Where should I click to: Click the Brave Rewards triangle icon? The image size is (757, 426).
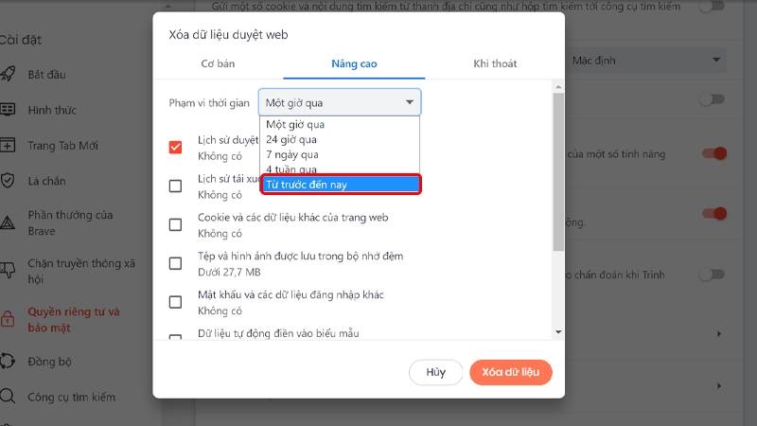coord(8,222)
